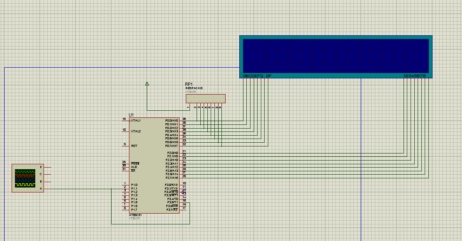Select the 8-digit seven-segment display
Screen dimensions: 462x241
[336, 57]
